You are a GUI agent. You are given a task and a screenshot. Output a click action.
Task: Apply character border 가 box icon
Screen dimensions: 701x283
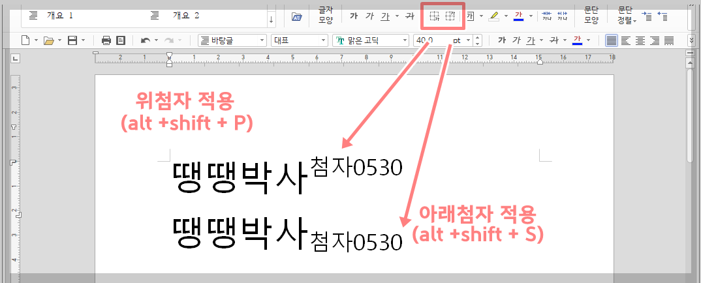point(471,16)
